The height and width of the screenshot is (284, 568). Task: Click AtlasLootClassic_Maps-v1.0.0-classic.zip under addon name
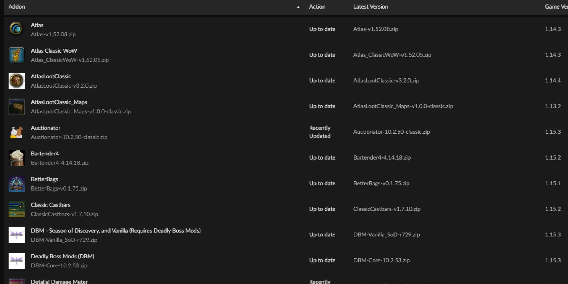tap(81, 111)
